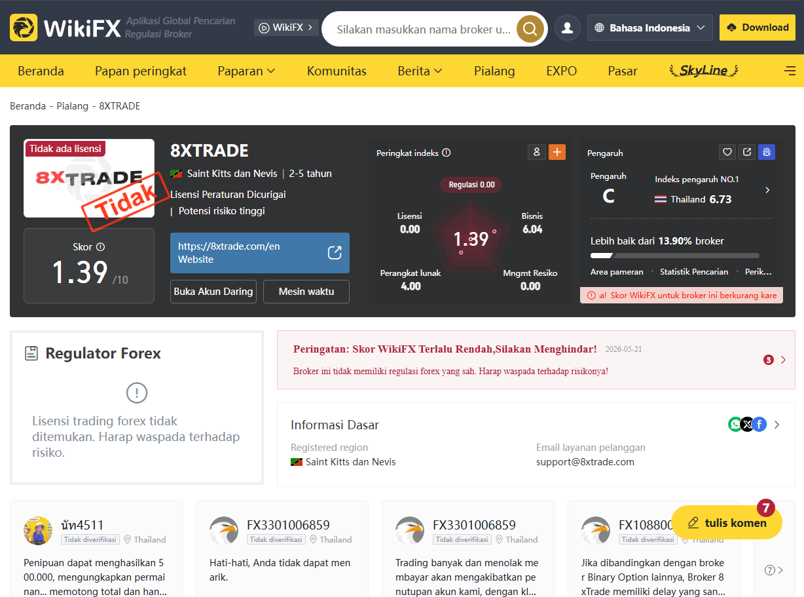Click the Peringatan Skor WikiFX Terlalu Rendah headline
The height and width of the screenshot is (597, 804).
coord(445,349)
